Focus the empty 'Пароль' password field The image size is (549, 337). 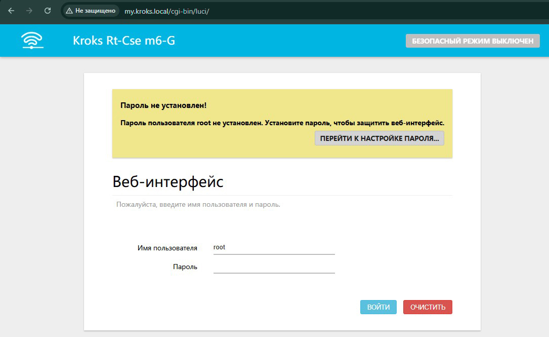point(273,268)
